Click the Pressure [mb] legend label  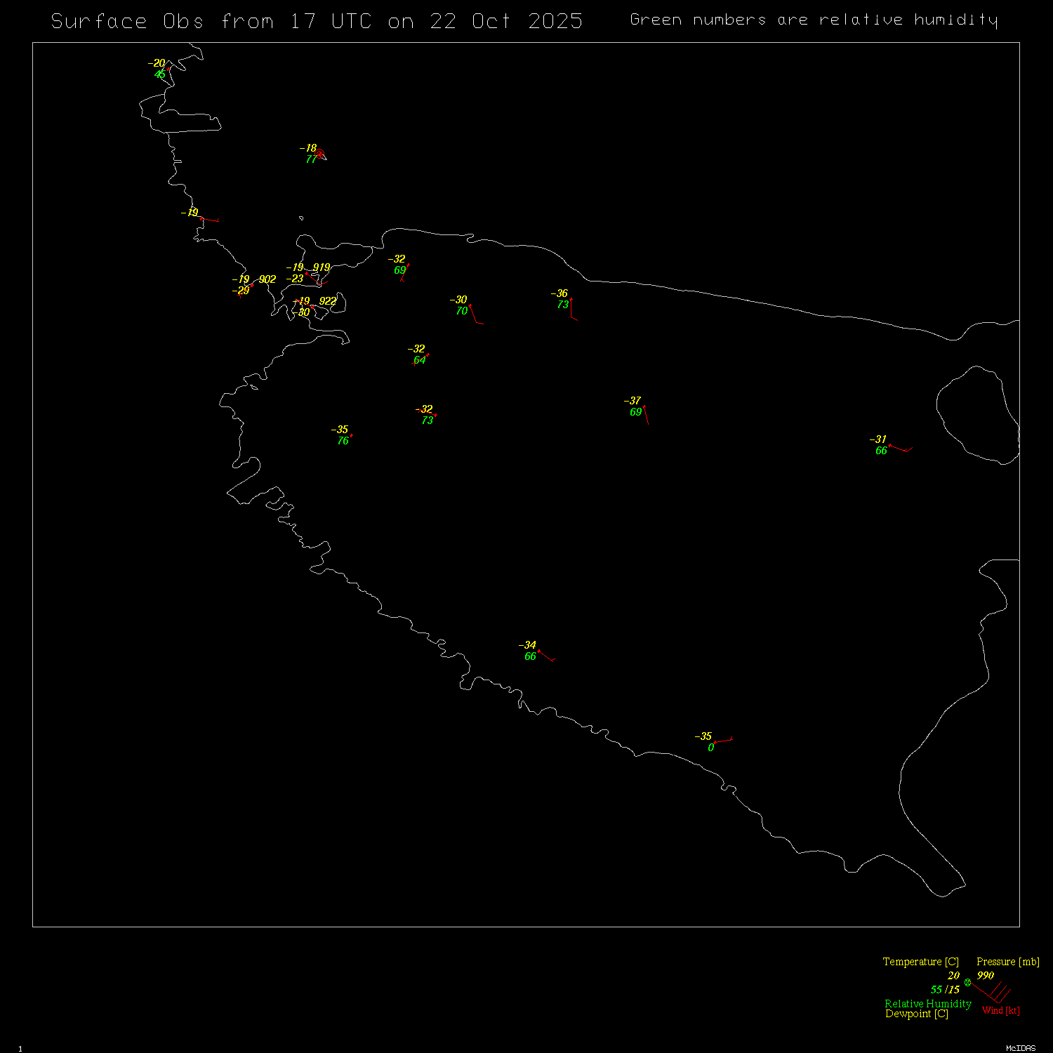click(x=1007, y=962)
